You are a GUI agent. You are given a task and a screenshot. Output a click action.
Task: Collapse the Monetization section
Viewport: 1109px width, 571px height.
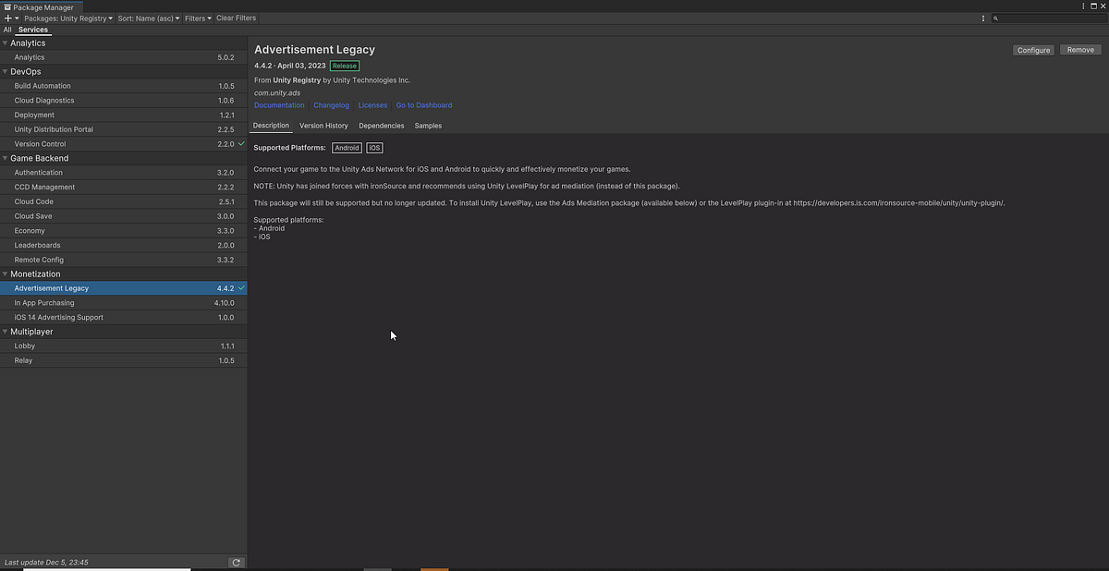click(6, 273)
